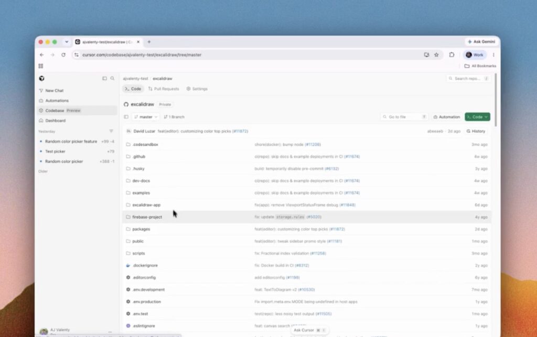Viewport: 537px width, 337px height.
Task: Click David Luzar commit avatar icon
Action: [129, 131]
